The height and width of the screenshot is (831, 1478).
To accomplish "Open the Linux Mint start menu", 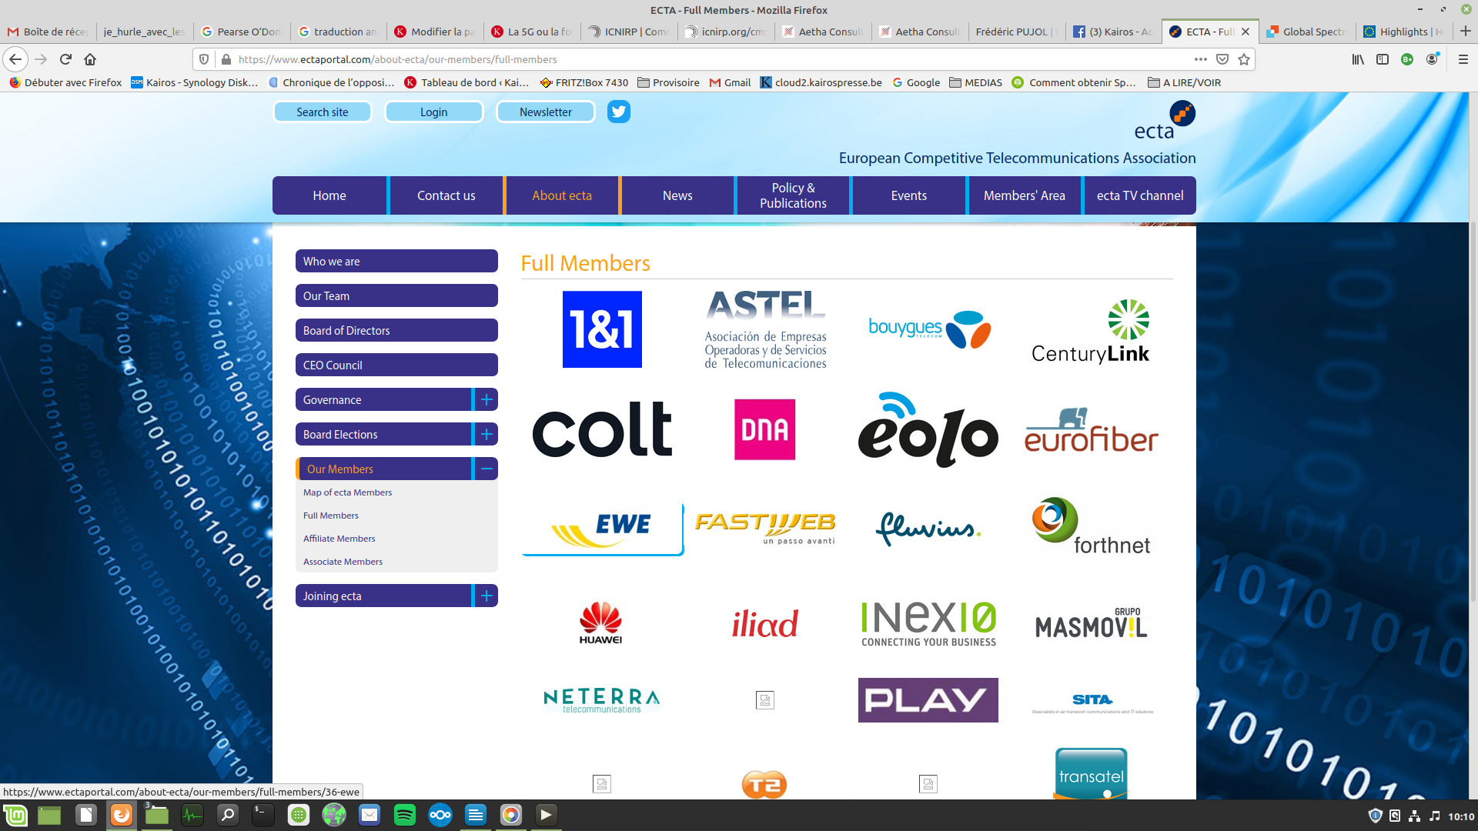I will click(x=15, y=815).
